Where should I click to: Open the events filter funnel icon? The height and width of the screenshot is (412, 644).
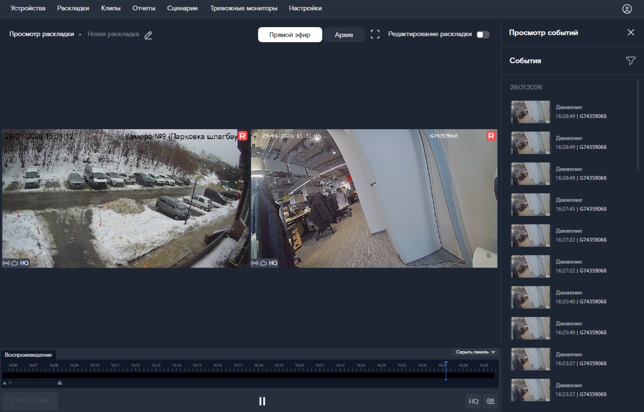pyautogui.click(x=630, y=60)
